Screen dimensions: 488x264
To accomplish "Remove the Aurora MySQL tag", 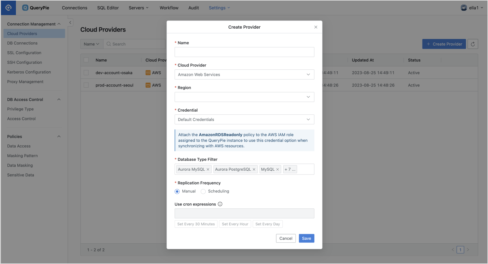I will click(x=208, y=170).
